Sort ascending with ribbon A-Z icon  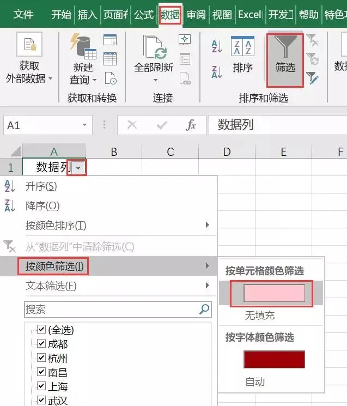click(217, 47)
